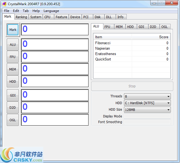The height and width of the screenshot is (163, 180).
Task: Open the Language menu
Action: [x=51, y=11]
